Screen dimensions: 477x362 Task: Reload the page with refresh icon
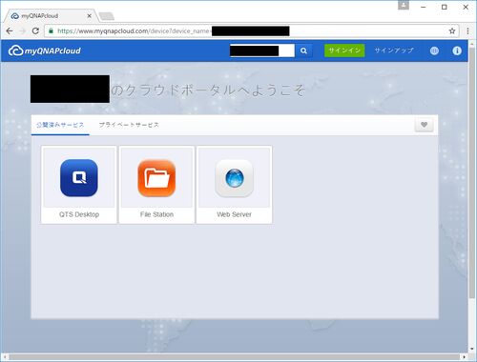point(35,30)
